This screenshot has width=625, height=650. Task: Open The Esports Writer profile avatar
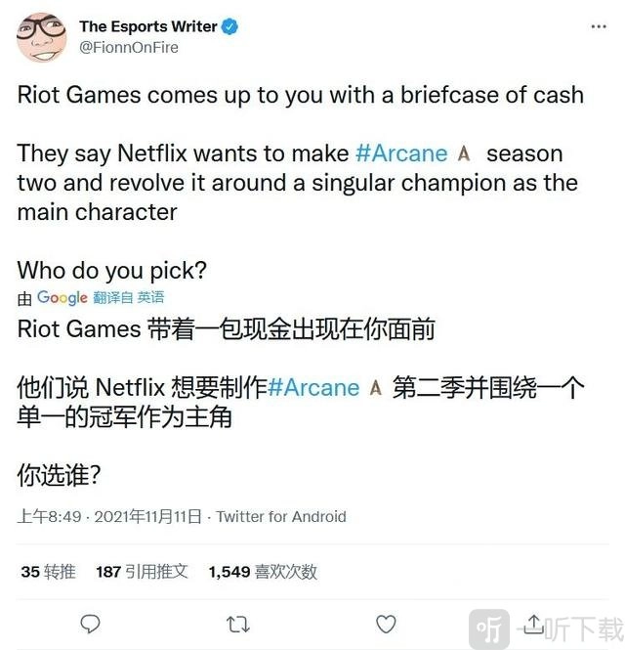pos(41,37)
